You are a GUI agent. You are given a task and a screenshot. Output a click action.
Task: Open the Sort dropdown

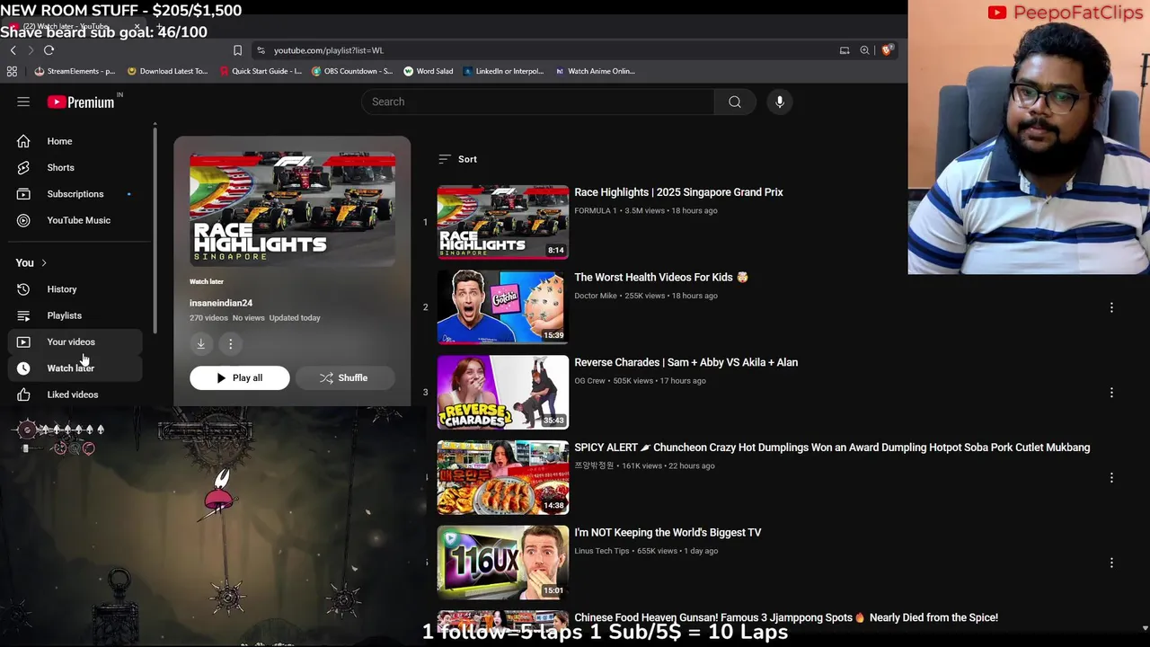click(x=457, y=159)
